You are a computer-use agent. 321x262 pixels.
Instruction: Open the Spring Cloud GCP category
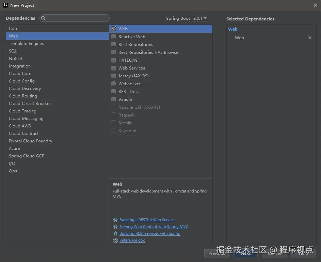(x=58, y=156)
